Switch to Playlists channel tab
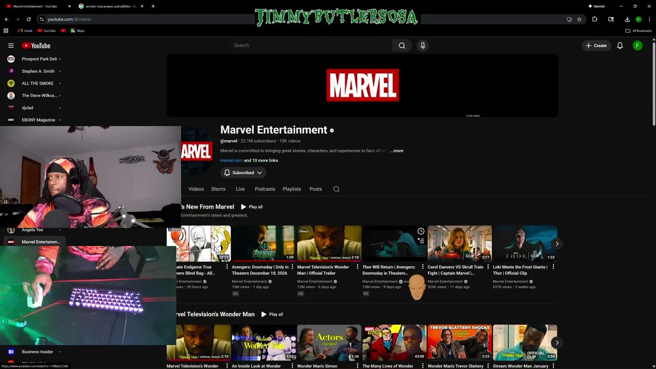This screenshot has height=369, width=656. pyautogui.click(x=292, y=189)
